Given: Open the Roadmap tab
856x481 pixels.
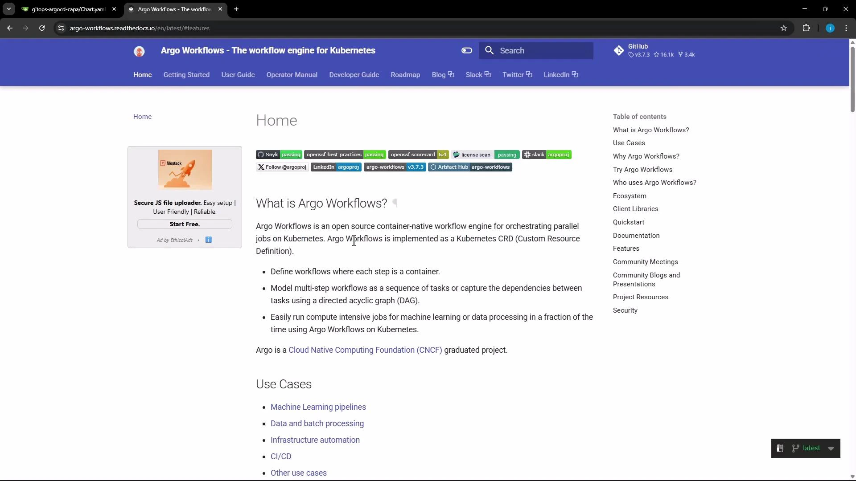Looking at the screenshot, I should [405, 75].
